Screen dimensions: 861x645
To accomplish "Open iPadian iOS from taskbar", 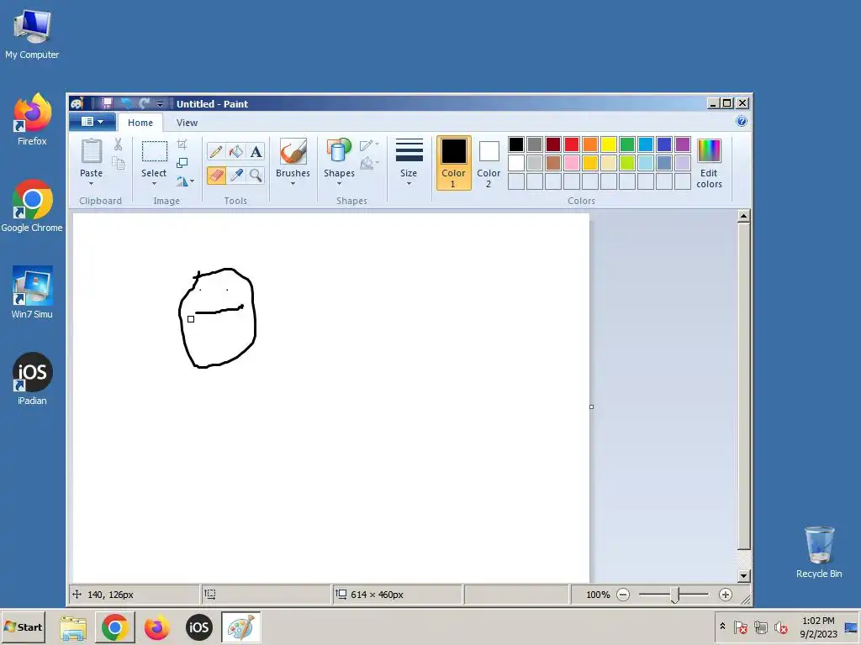I will (198, 627).
